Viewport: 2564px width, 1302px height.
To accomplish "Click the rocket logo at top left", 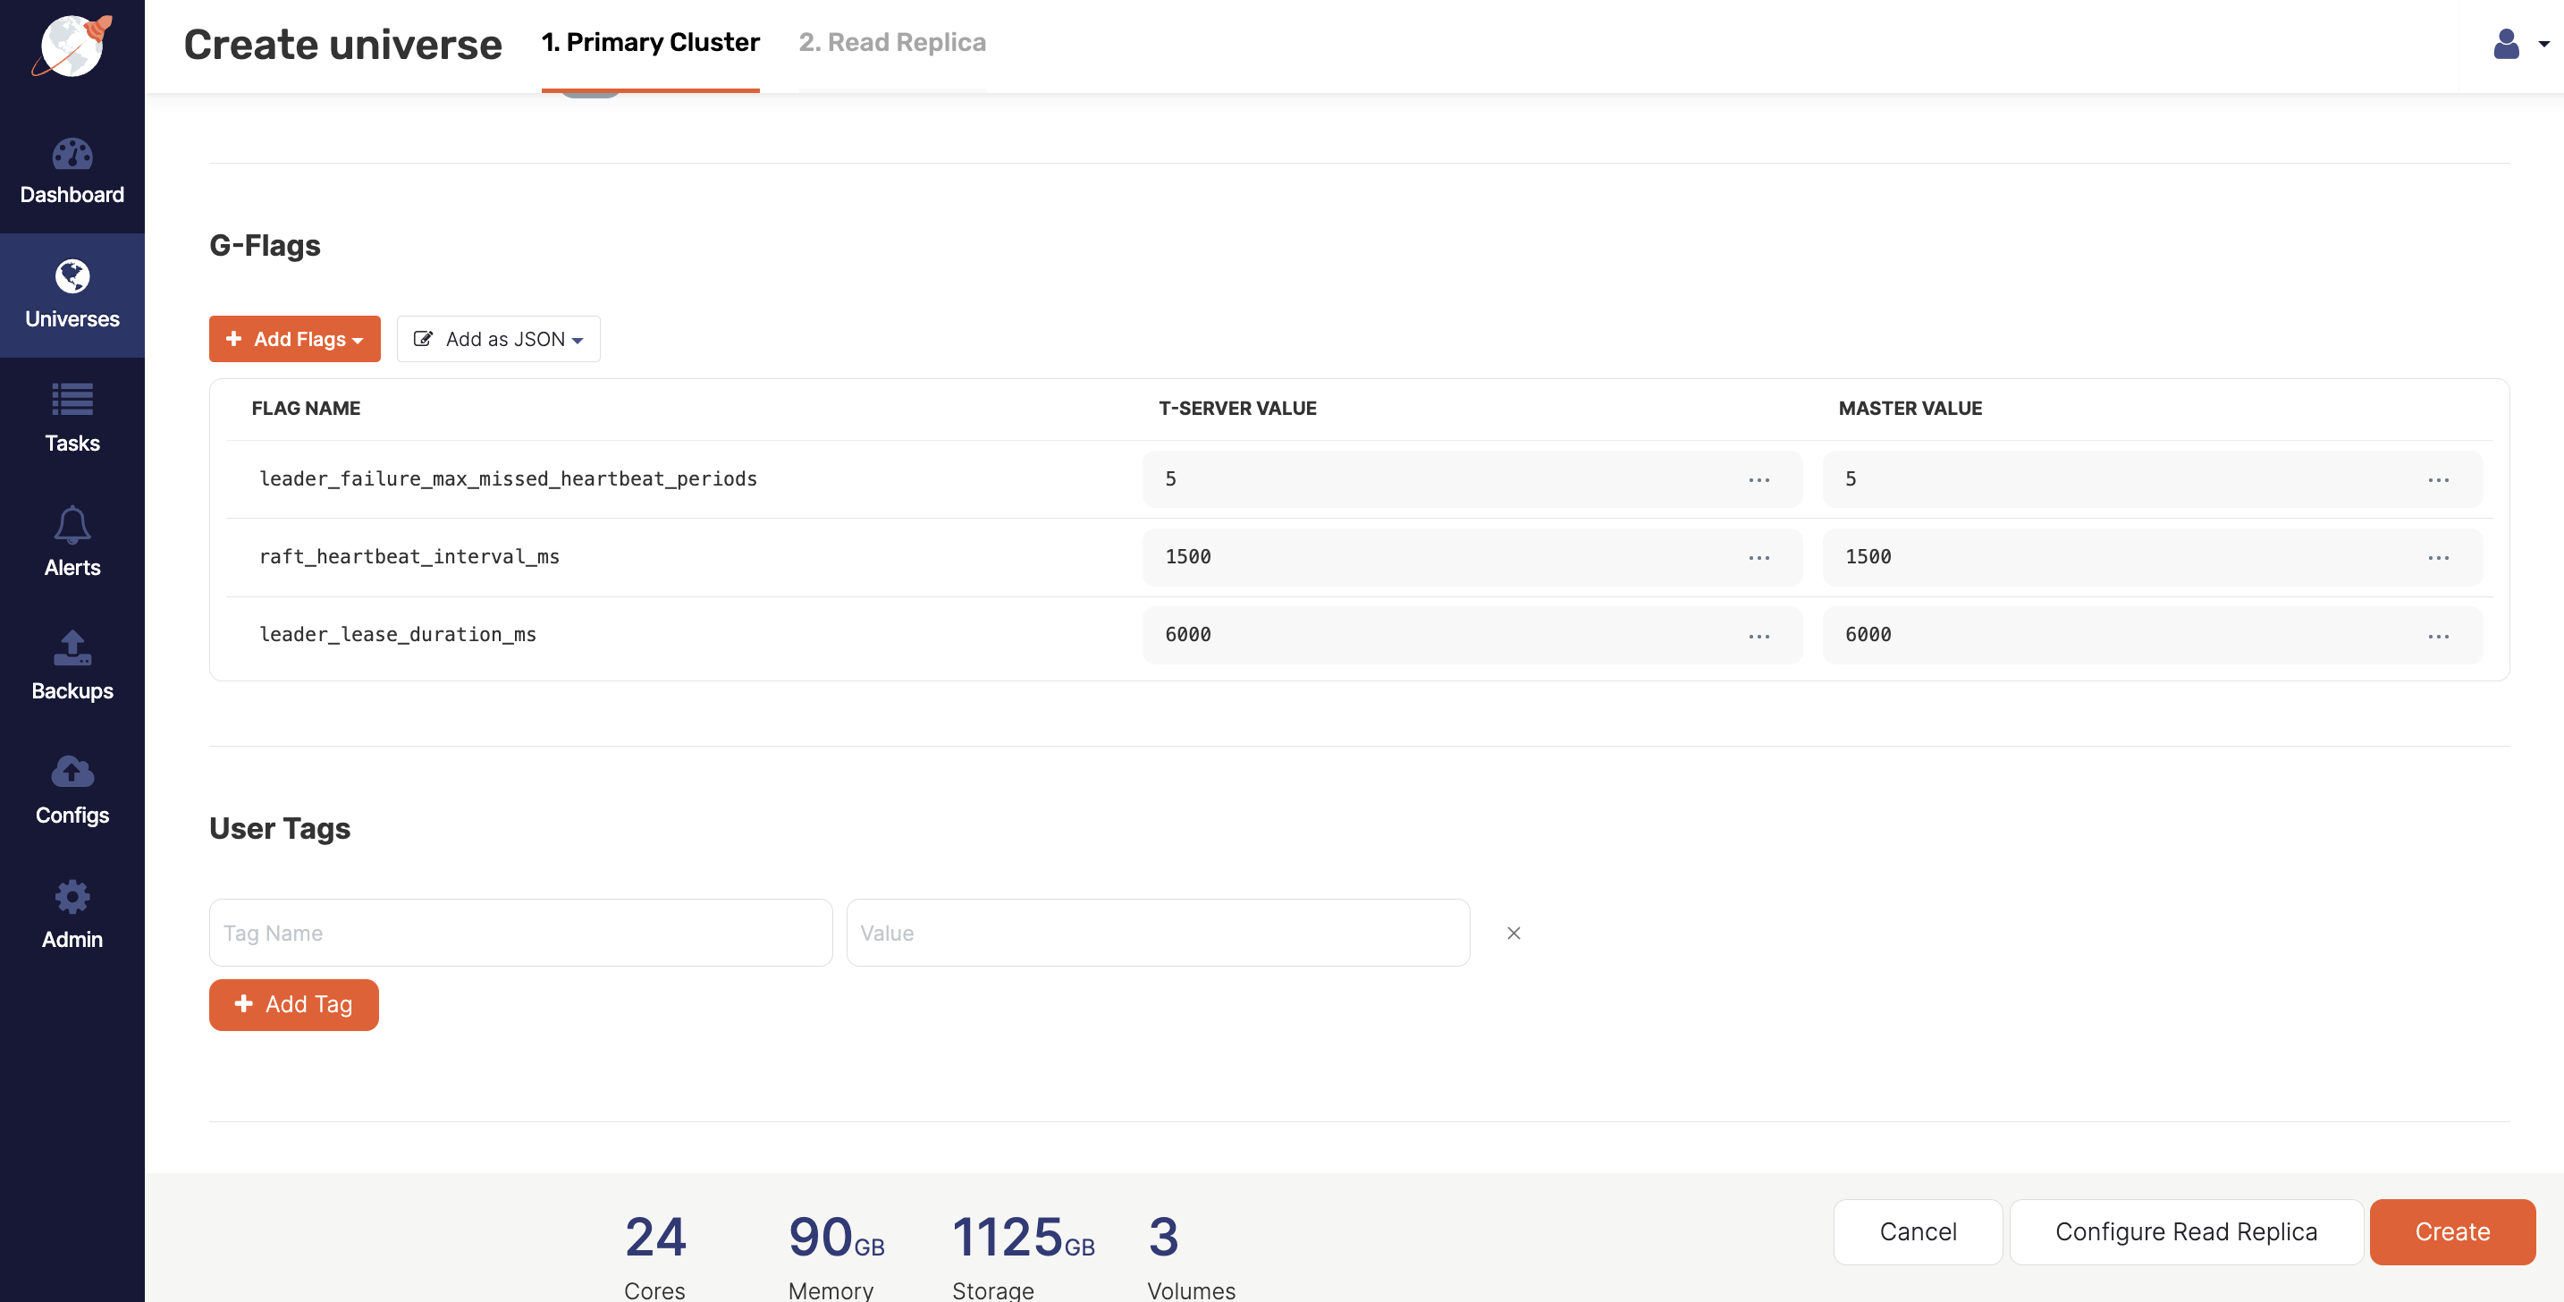I will [72, 46].
